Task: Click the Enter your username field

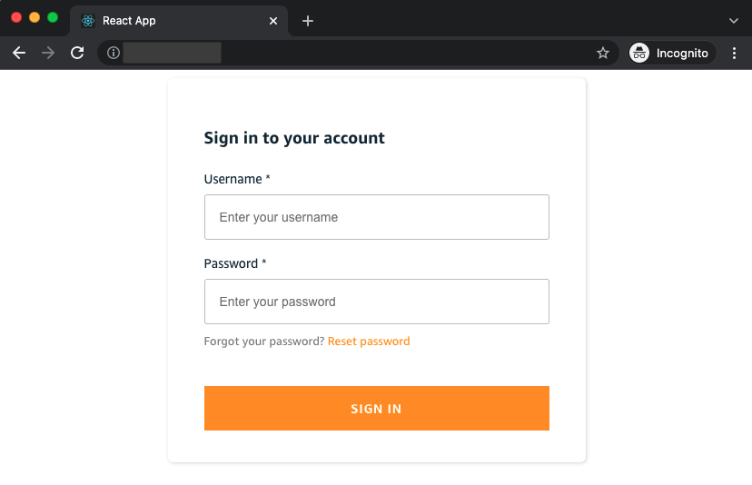Action: point(377,217)
